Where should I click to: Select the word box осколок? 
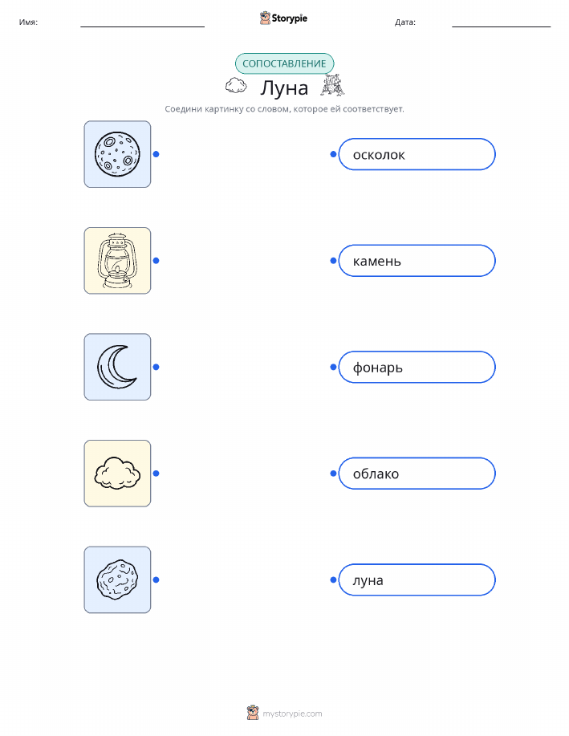[x=417, y=154]
